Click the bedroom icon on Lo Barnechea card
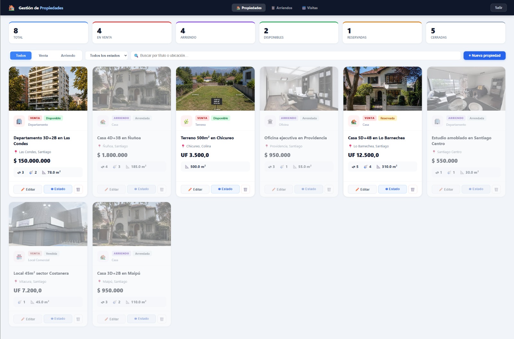Screen dimensions: 514x339 pyautogui.click(x=353, y=167)
